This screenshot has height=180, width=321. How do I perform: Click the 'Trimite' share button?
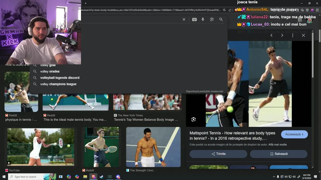(x=218, y=154)
